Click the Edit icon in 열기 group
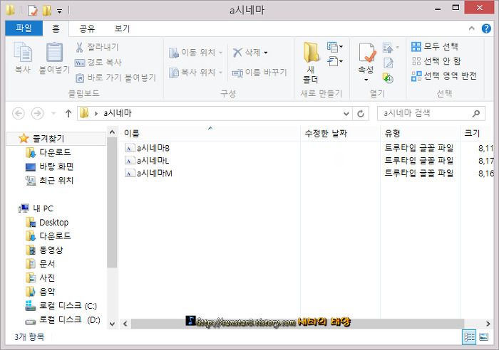The height and width of the screenshot is (350, 499). point(389,63)
